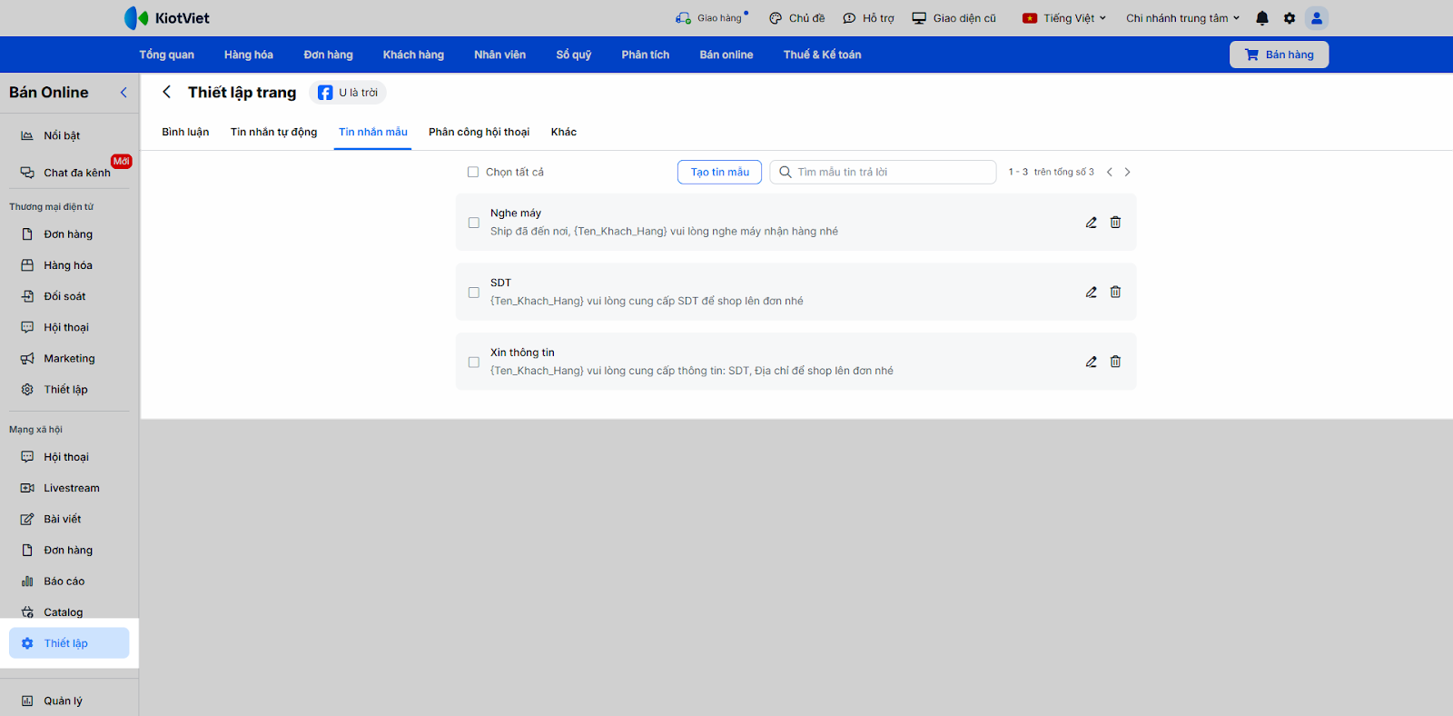Switch to the Bình luận tab
The width and height of the screenshot is (1453, 716).
[185, 132]
